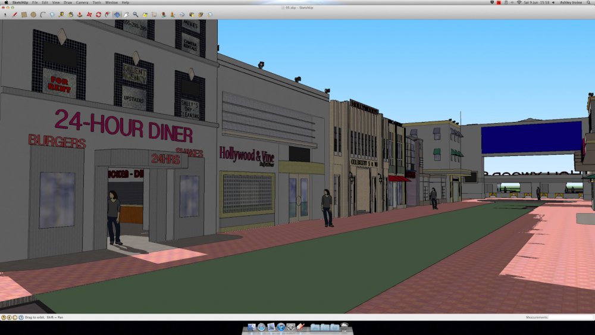Open the Draw menu
The height and width of the screenshot is (335, 595).
68,2
